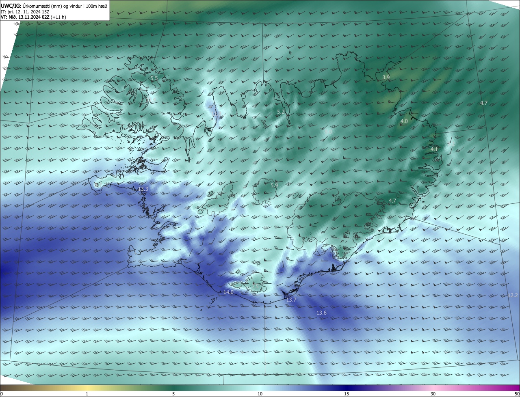Click the 13.7 value on the south coast
Screen dimensions: 520x397
291,300
